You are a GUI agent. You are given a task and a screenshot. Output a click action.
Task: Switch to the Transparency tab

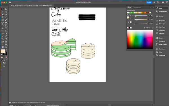point(137,7)
